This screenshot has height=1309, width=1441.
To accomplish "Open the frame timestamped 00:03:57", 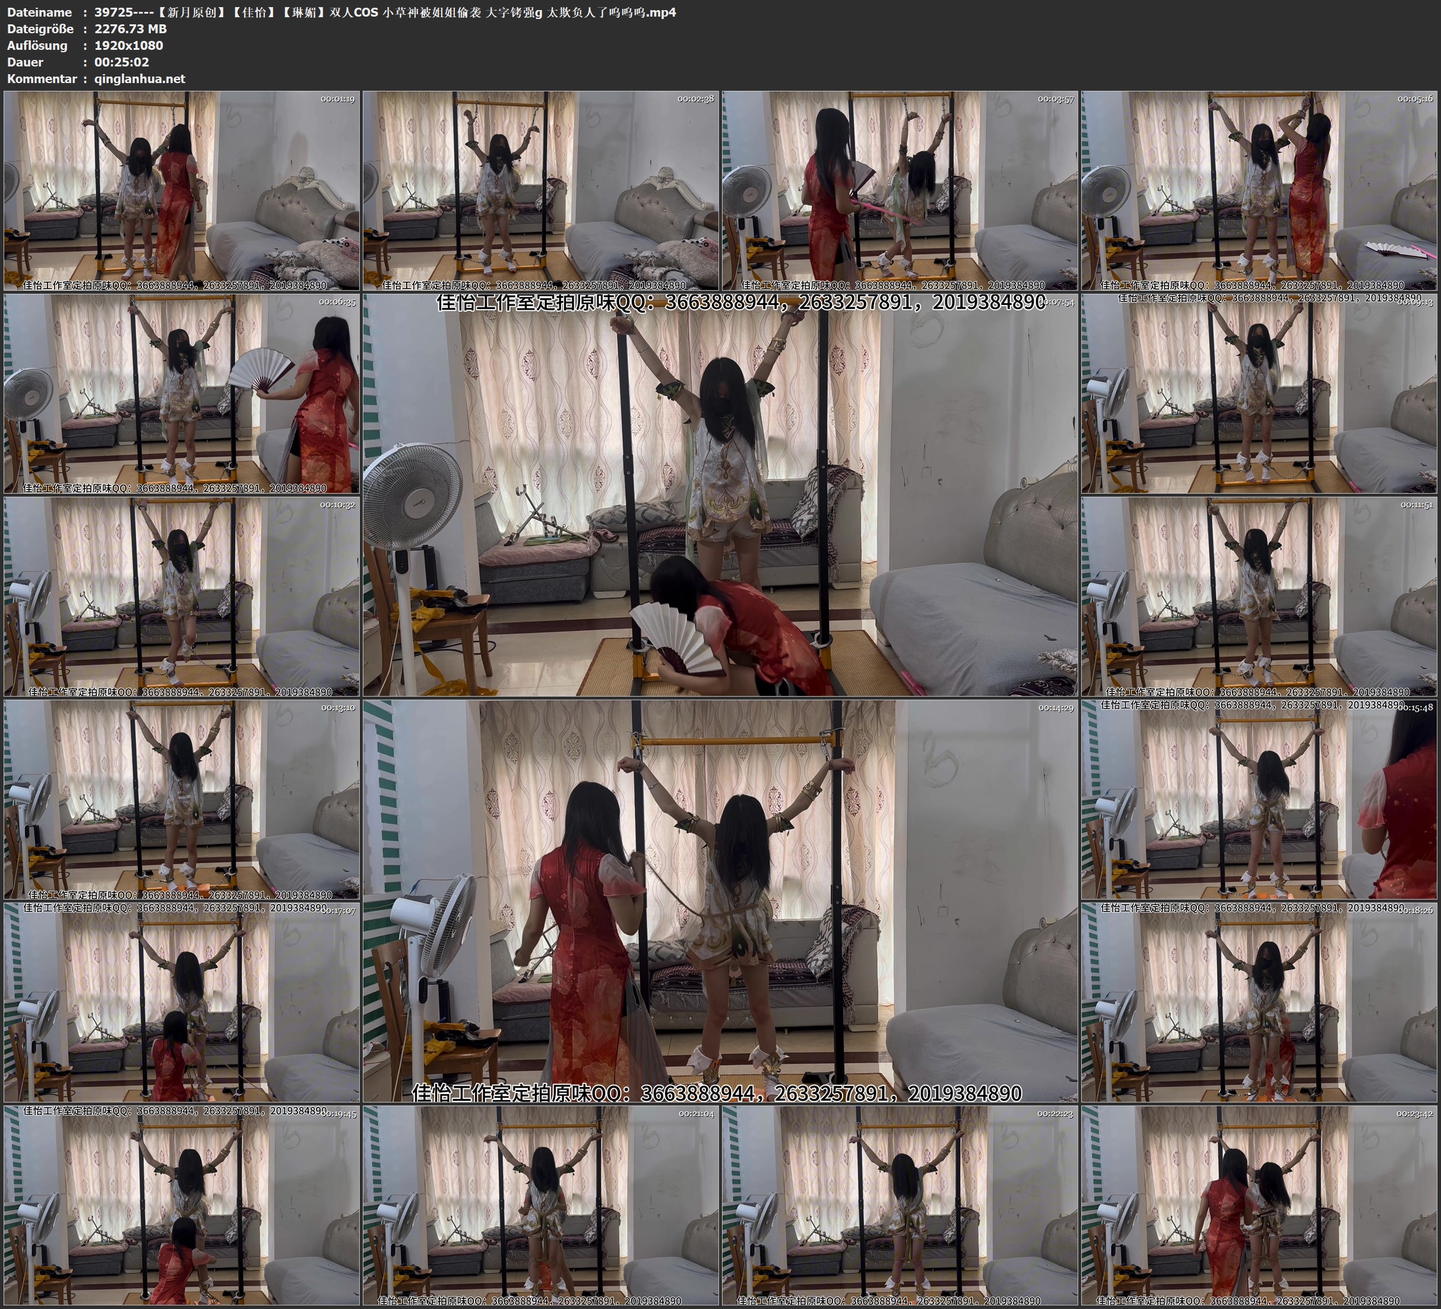I will click(x=900, y=191).
